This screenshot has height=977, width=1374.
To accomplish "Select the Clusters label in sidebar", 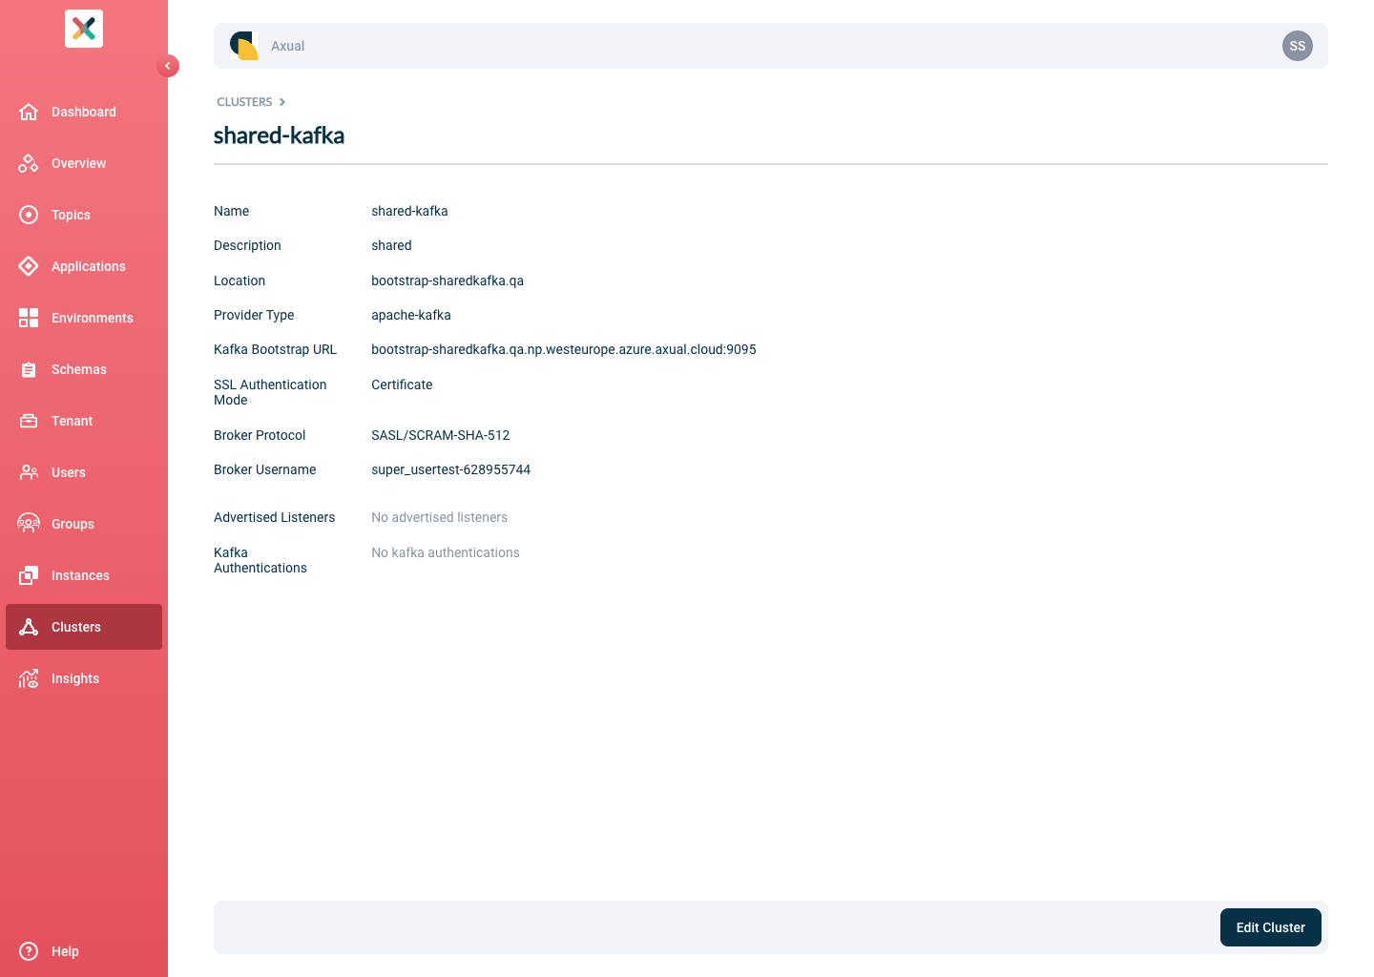I will (76, 627).
